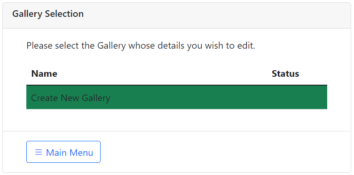Click the Name column header
354x175 pixels.
(x=44, y=73)
